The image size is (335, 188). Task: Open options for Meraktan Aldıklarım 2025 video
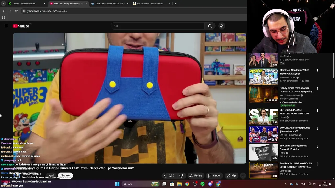click(x=318, y=71)
